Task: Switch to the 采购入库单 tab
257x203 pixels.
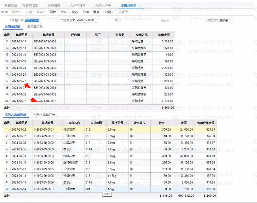Action: [103, 6]
